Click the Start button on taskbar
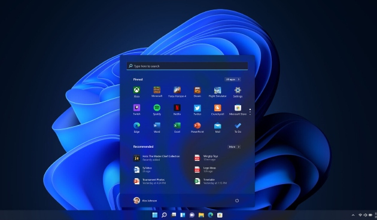Viewport: 377px width, 220px height. [155, 215]
